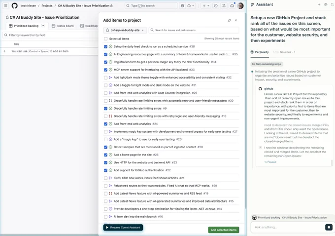Switch to Roadmap tab
The height and width of the screenshot is (236, 335).
point(89,26)
